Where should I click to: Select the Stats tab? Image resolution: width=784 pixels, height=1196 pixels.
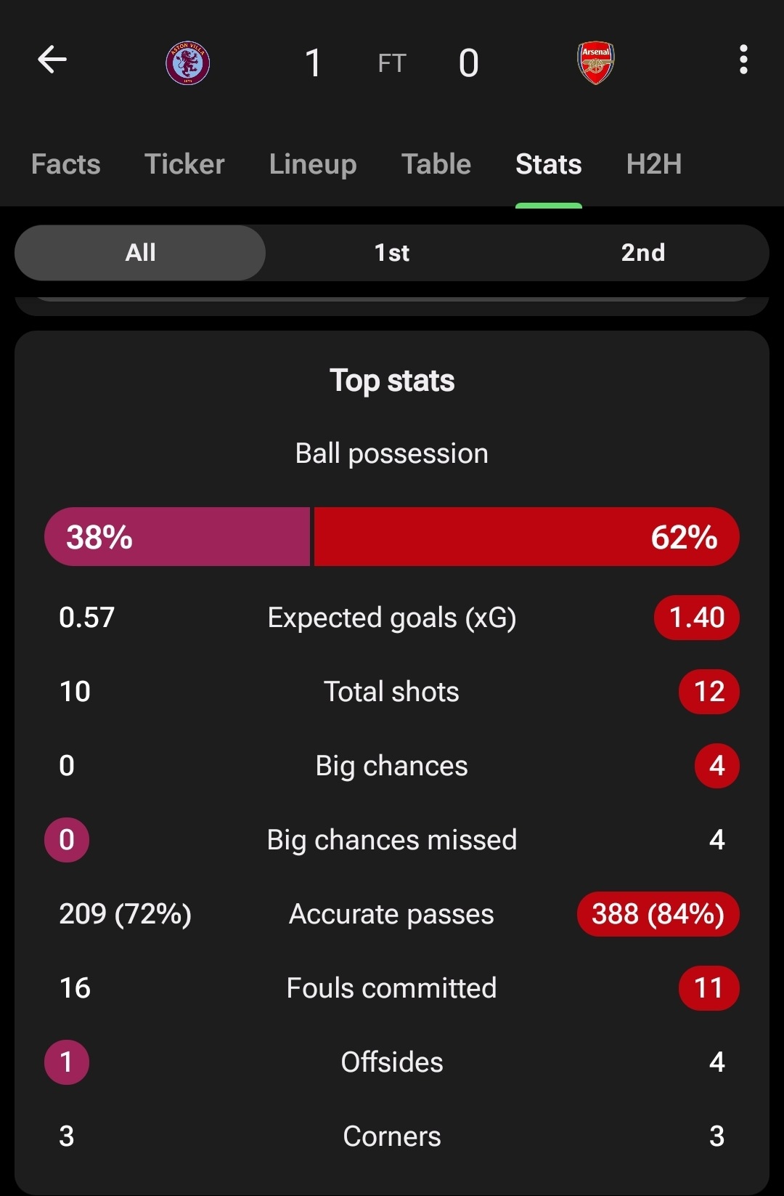(x=549, y=164)
